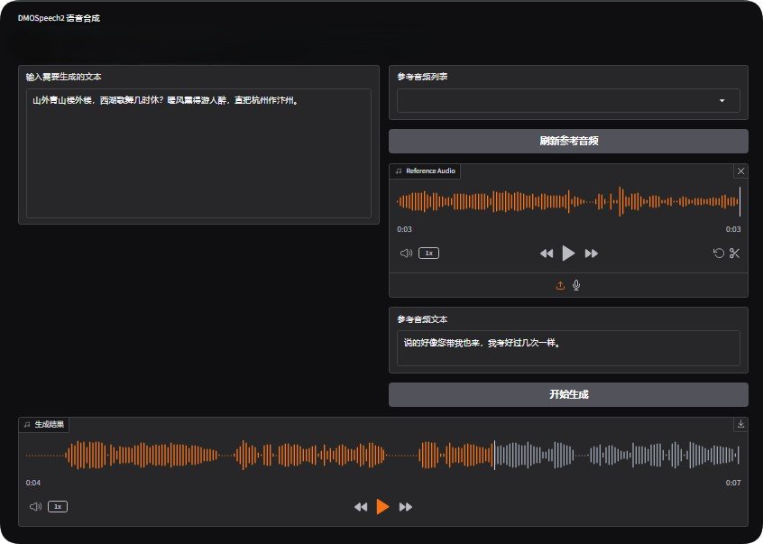Change reference audio 1x playback speed

click(429, 254)
